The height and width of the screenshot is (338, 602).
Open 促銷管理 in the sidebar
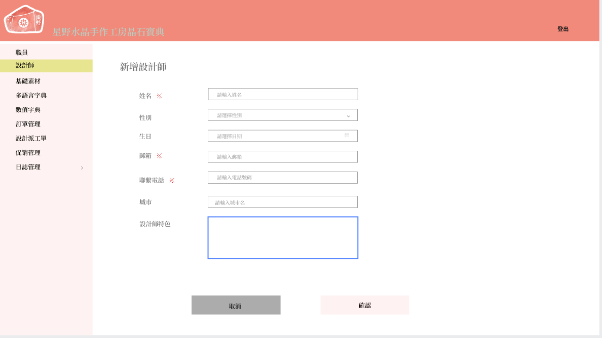coord(28,153)
